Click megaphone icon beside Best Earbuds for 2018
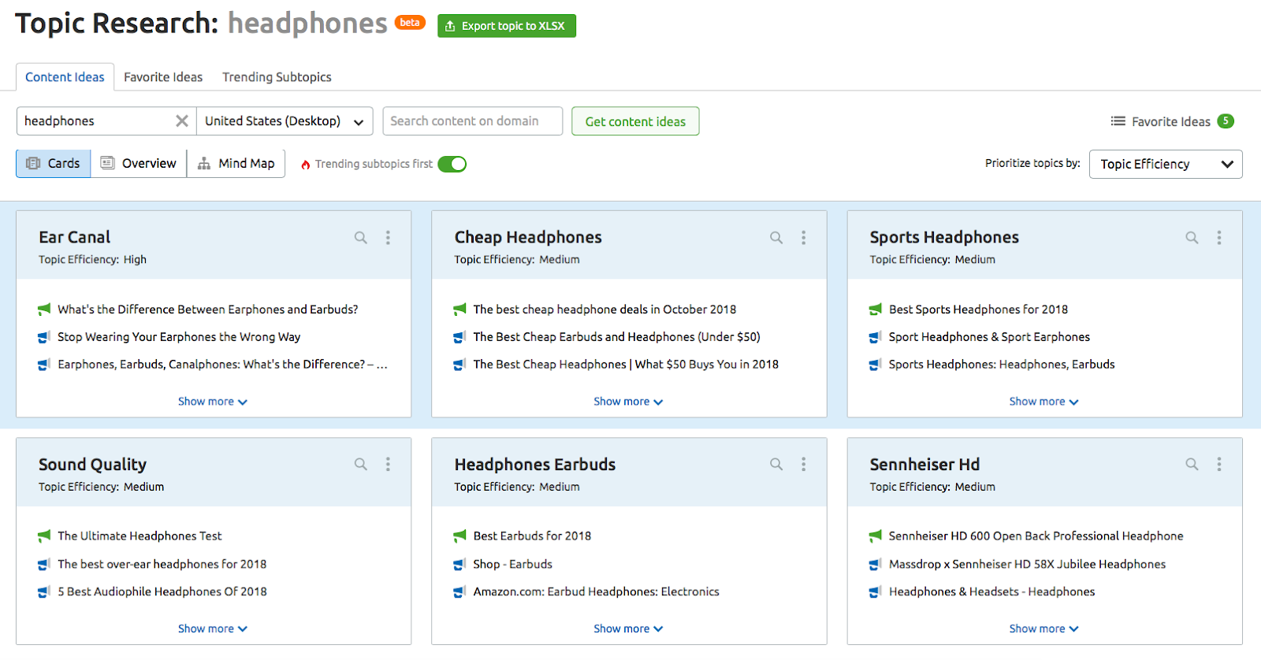Viewport: 1261px width, 660px height. click(459, 536)
